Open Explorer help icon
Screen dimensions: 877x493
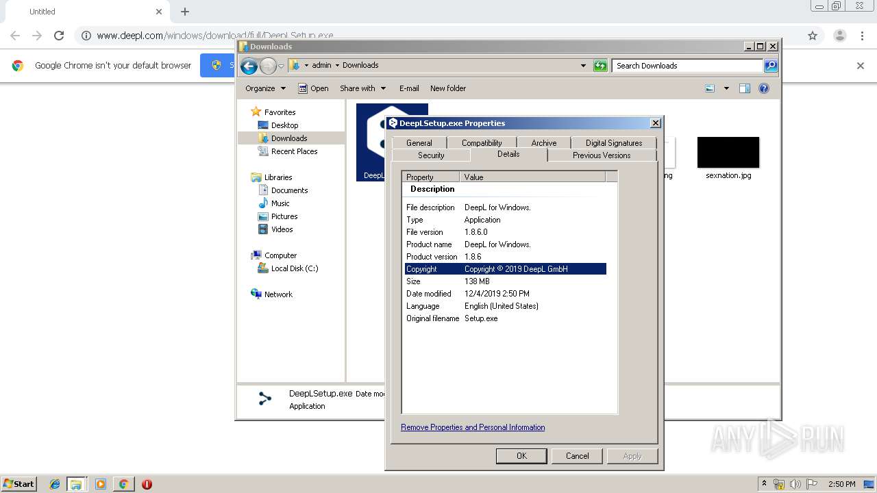764,88
